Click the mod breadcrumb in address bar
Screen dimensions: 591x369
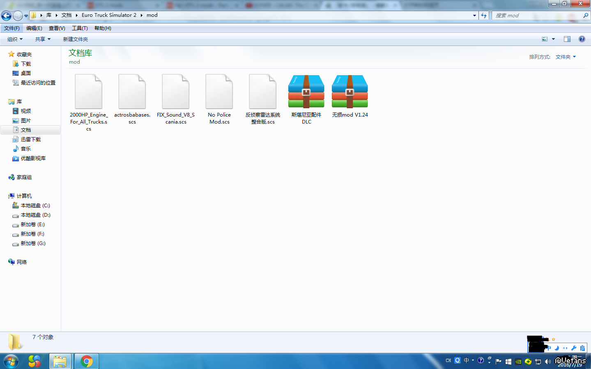pos(152,15)
